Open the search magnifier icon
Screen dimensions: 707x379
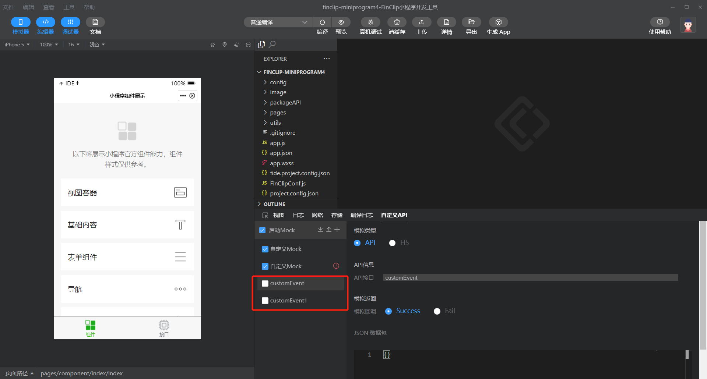272,45
